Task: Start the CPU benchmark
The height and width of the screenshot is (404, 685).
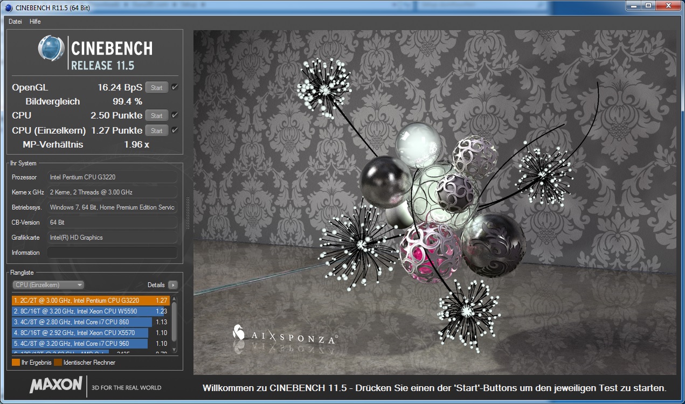Action: coord(157,116)
